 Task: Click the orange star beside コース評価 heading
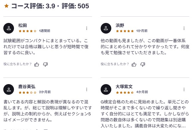click(x=6, y=6)
